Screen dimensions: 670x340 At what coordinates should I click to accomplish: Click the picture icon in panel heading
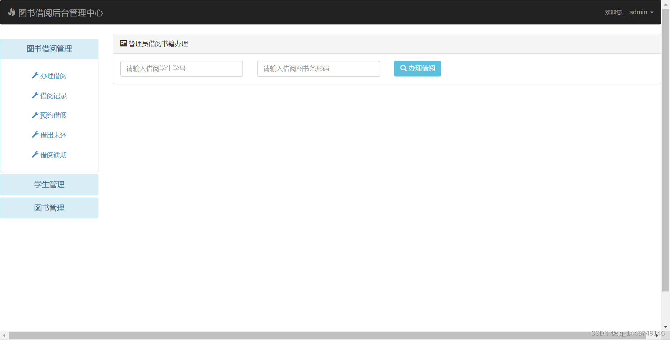click(124, 43)
